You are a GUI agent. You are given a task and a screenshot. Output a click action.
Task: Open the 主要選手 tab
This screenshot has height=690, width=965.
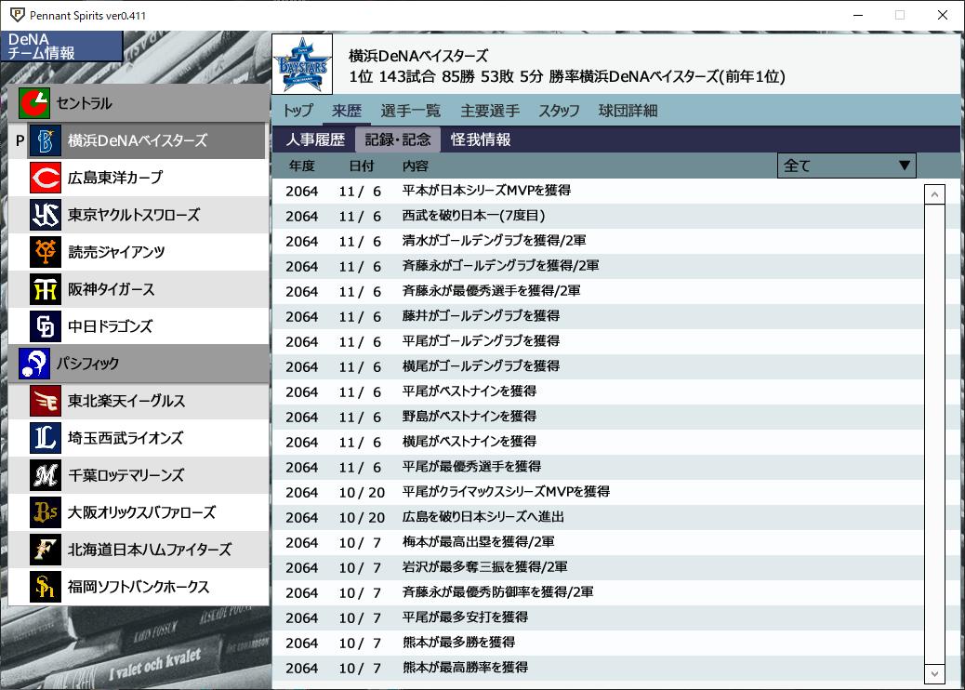tap(490, 111)
